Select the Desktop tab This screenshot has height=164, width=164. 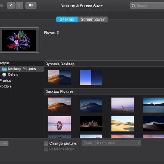pos(67,19)
